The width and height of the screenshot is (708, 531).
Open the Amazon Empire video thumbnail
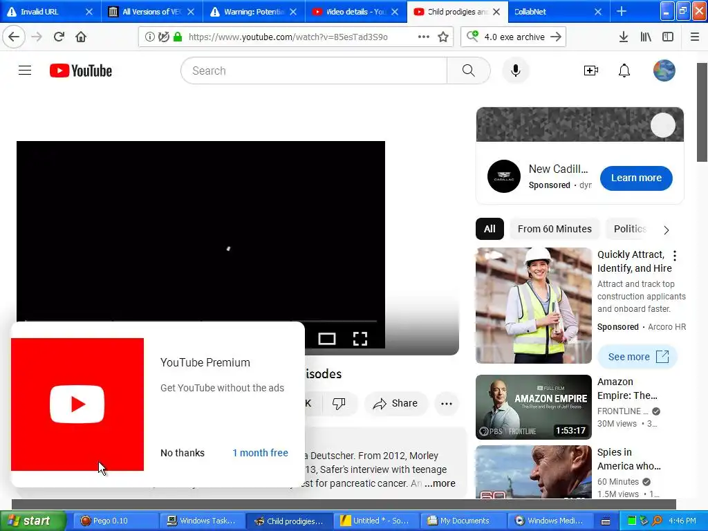coord(534,407)
